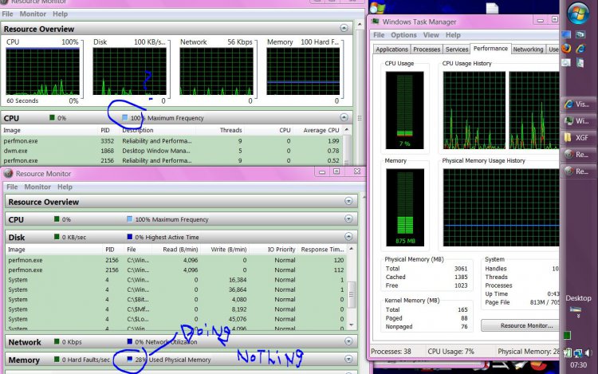This screenshot has width=598, height=374.
Task: Click green 0 Hard Faults/sec Memory legend square
Action: coord(57,359)
